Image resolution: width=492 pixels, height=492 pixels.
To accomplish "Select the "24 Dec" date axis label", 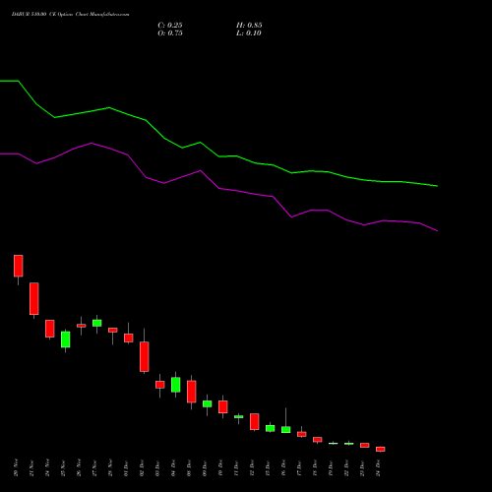I will 378,467.
